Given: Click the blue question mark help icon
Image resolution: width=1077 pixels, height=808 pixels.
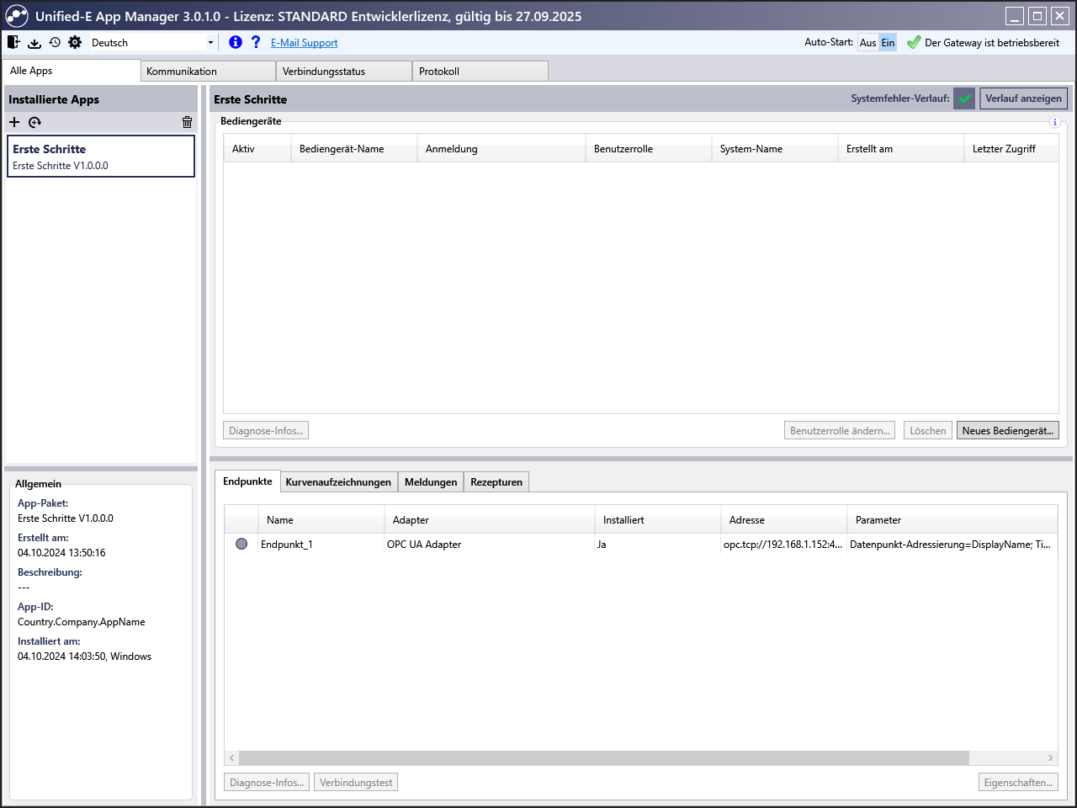Looking at the screenshot, I should [256, 42].
